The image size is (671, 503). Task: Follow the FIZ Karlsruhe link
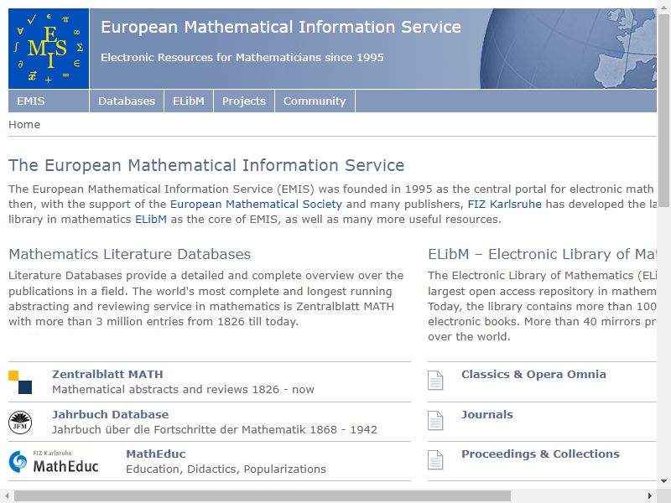505,204
